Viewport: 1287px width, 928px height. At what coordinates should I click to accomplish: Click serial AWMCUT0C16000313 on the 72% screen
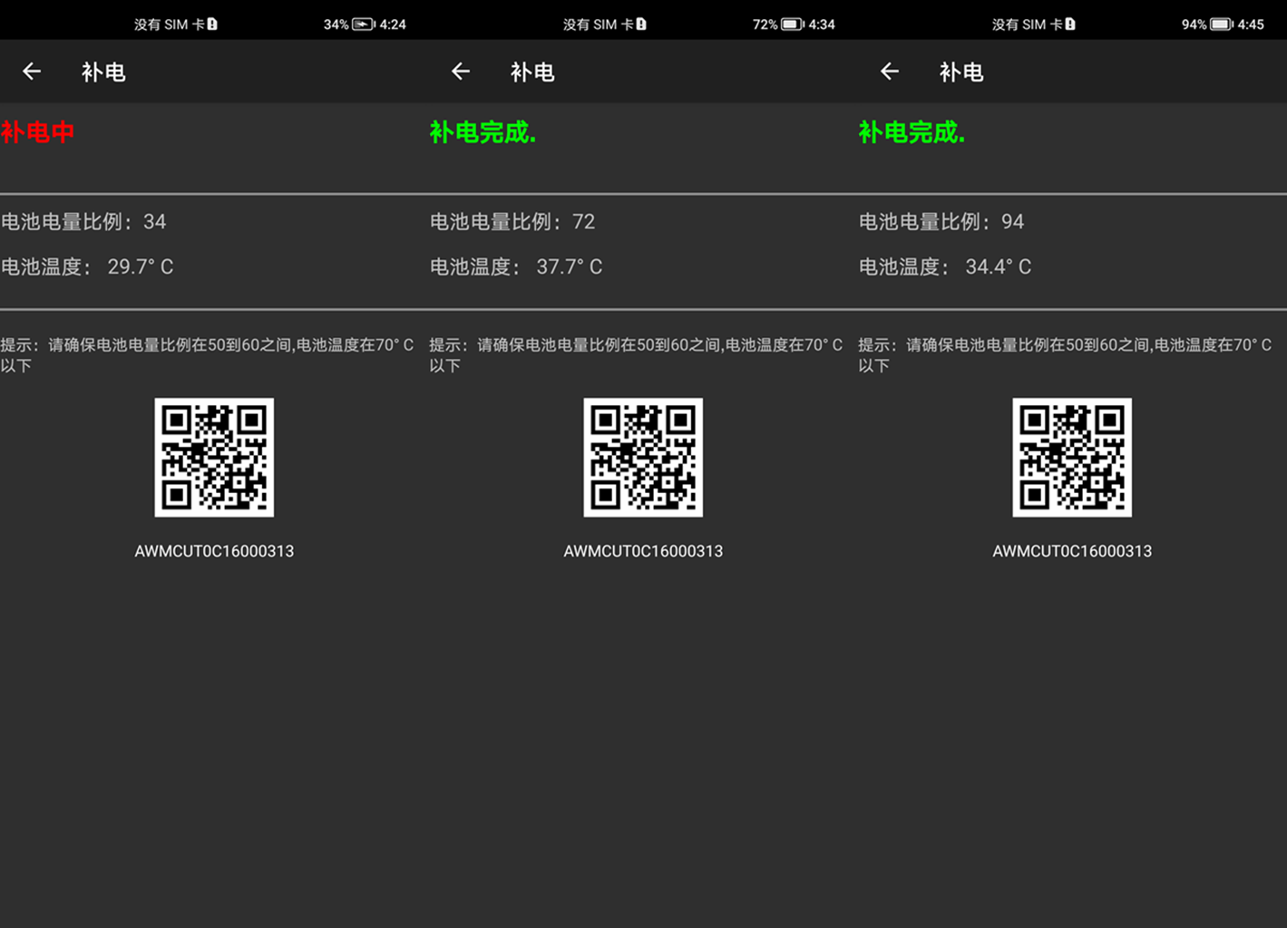pos(643,551)
